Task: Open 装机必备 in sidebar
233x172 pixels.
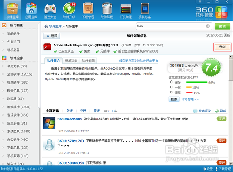Action: click(14, 50)
